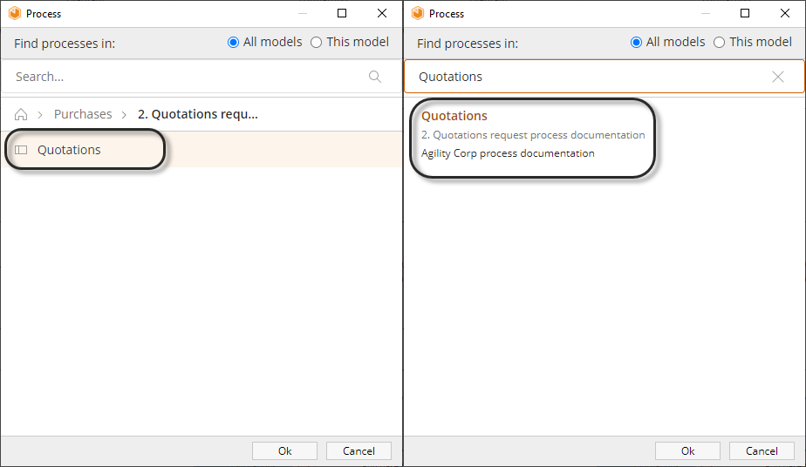Screen dimensions: 806x467
Task: Clear the Quotations search text with X icon
Action: (778, 77)
